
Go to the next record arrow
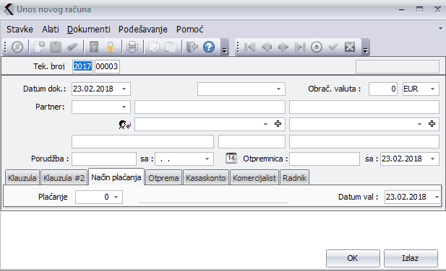[x=283, y=47]
